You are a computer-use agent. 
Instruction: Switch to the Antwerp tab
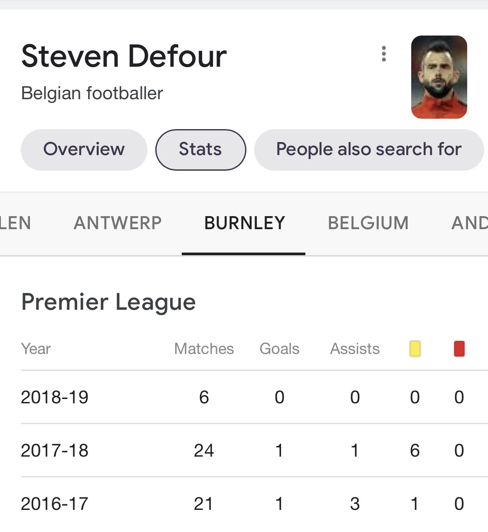(118, 223)
